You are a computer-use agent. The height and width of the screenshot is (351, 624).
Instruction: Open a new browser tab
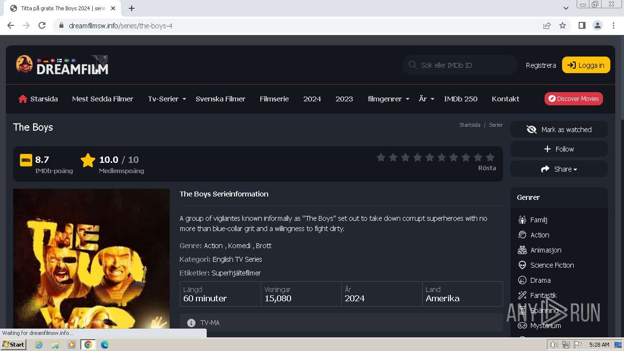(131, 8)
